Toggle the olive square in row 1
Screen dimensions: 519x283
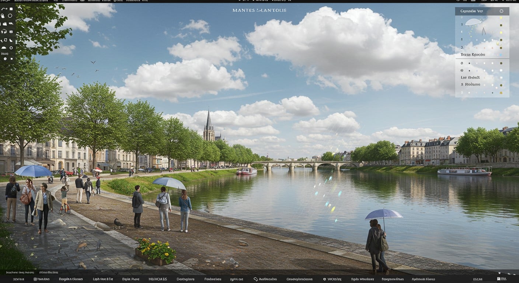501,25
